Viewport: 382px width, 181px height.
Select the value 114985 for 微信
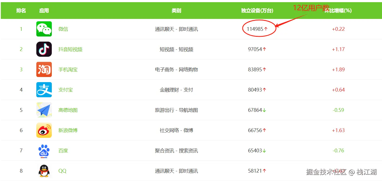coord(255,29)
